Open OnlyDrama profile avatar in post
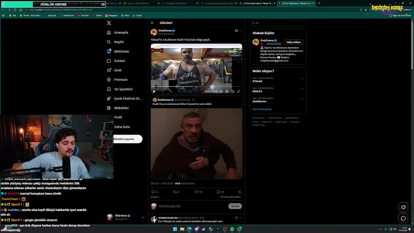Image resolution: width=414 pixels, height=233 pixels. coord(154,32)
